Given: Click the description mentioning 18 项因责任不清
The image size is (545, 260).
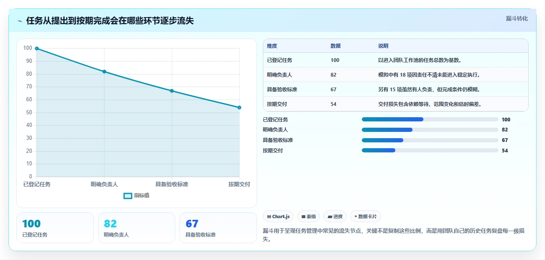Looking at the screenshot, I should coord(429,75).
